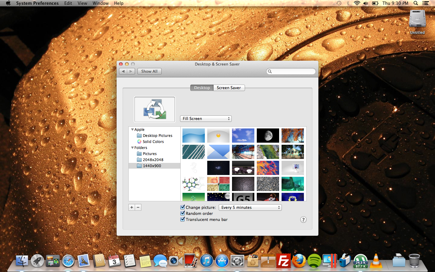This screenshot has height=272, width=435.
Task: Switch to the Screen Saver tab
Action: pos(229,88)
